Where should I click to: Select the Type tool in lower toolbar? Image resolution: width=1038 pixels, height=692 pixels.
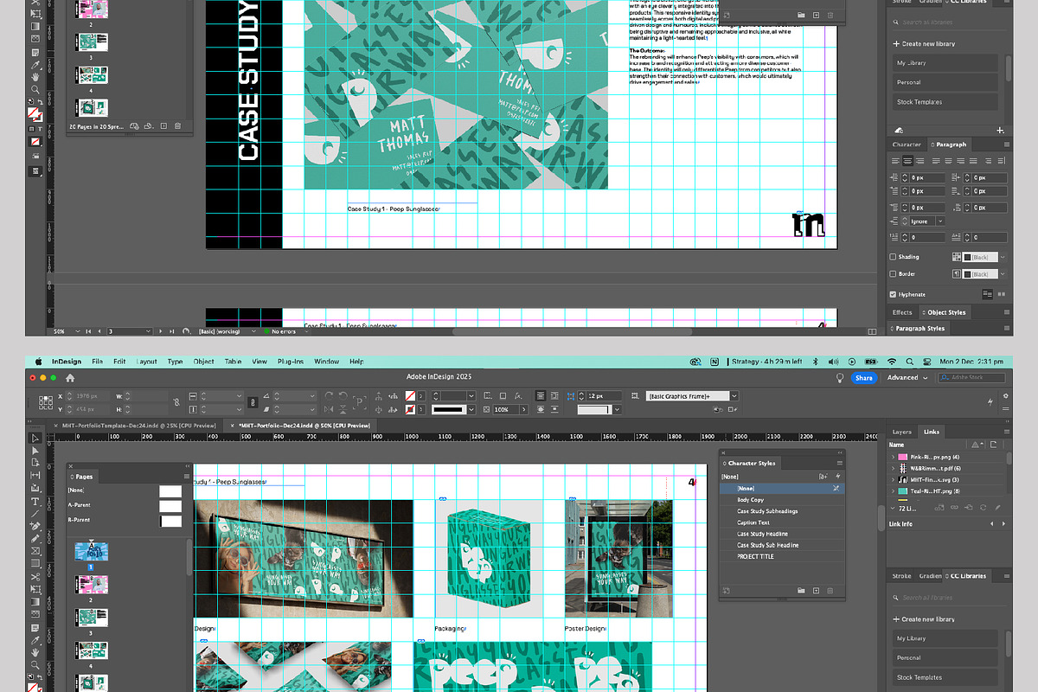35,501
